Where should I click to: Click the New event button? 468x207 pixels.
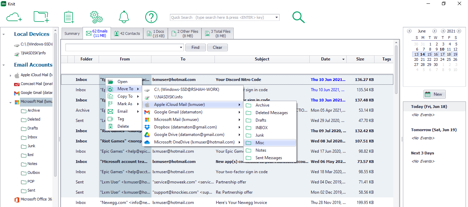pyautogui.click(x=434, y=94)
